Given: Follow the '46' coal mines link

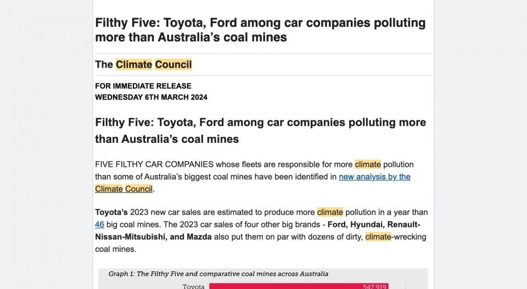Looking at the screenshot, I should pyautogui.click(x=99, y=225).
